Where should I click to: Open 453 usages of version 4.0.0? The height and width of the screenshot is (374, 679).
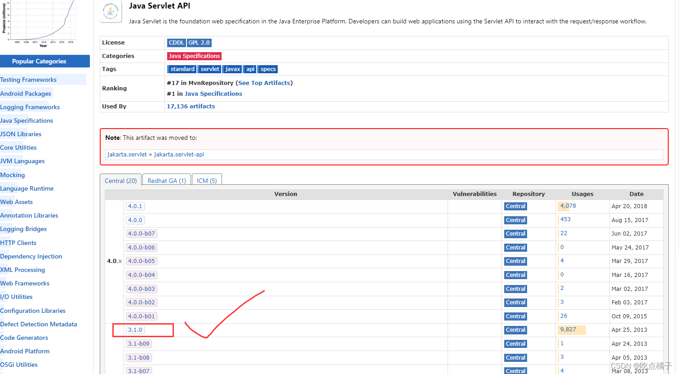click(565, 219)
